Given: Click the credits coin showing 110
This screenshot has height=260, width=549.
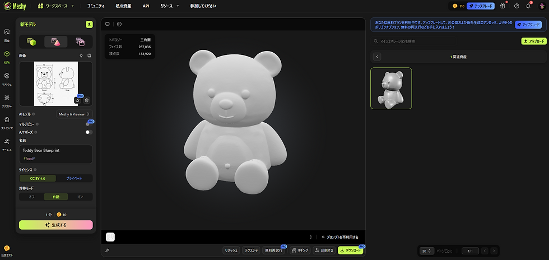Looking at the screenshot, I should pyautogui.click(x=458, y=6).
